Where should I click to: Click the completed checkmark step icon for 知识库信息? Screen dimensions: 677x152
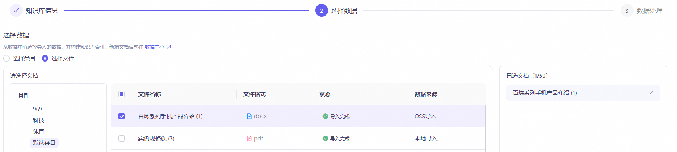(16, 11)
